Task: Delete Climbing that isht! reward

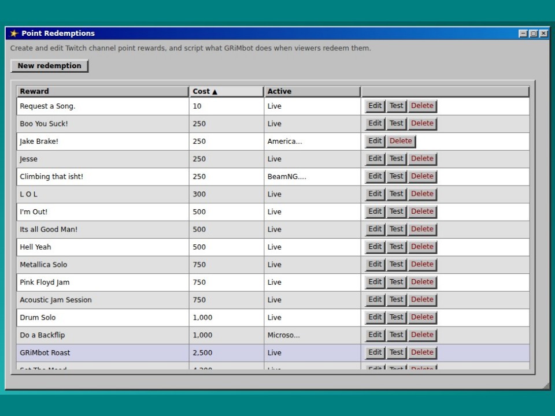Action: (422, 176)
